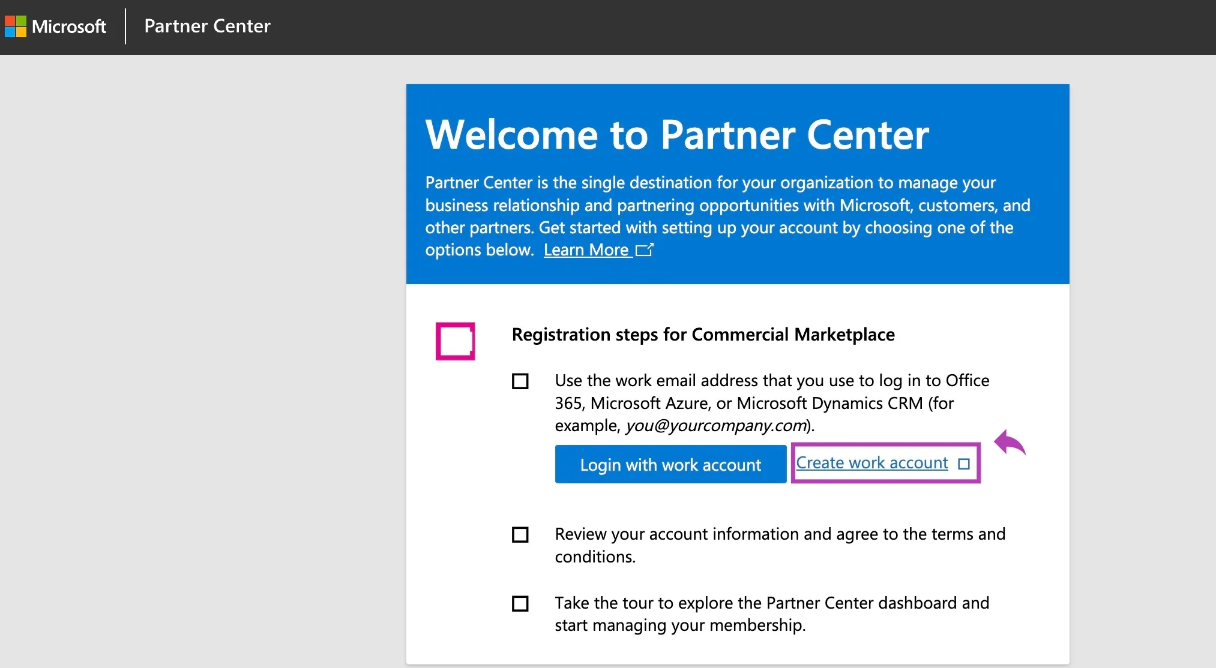
Task: Click the banner paragraph describing Partner Center
Action: [727, 216]
